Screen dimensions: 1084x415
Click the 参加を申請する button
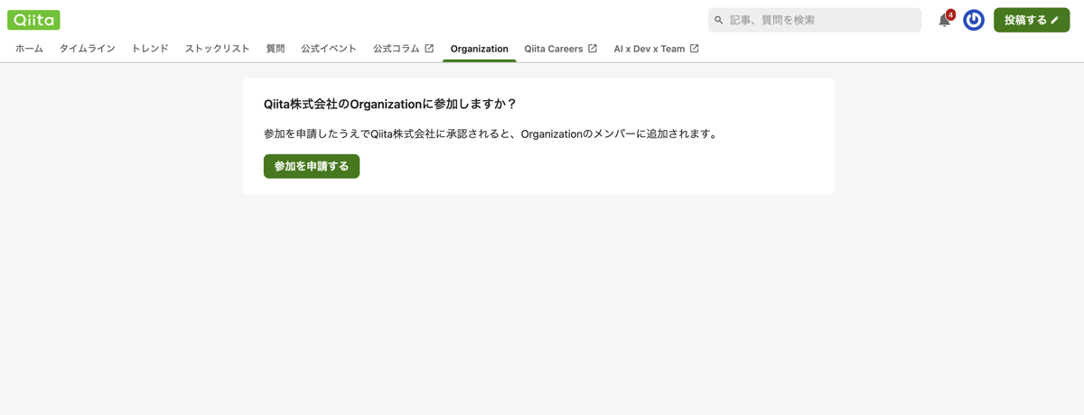click(x=312, y=166)
